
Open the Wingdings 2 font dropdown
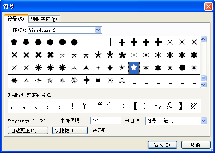click(x=98, y=30)
